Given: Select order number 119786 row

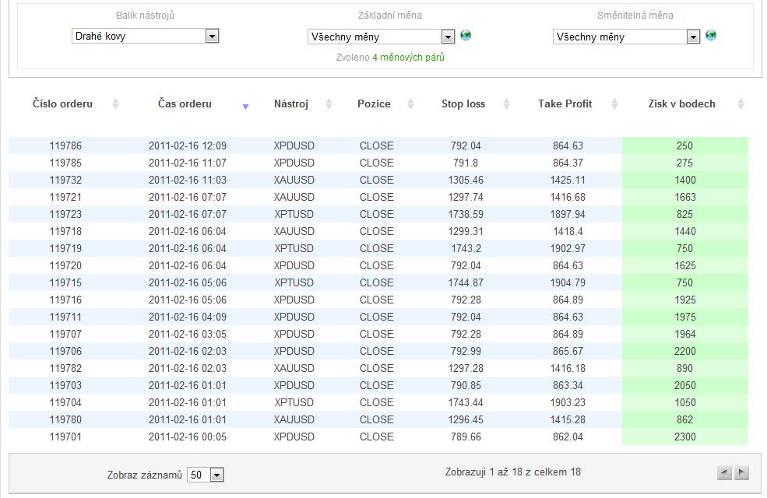Looking at the screenshot, I should point(65,146).
